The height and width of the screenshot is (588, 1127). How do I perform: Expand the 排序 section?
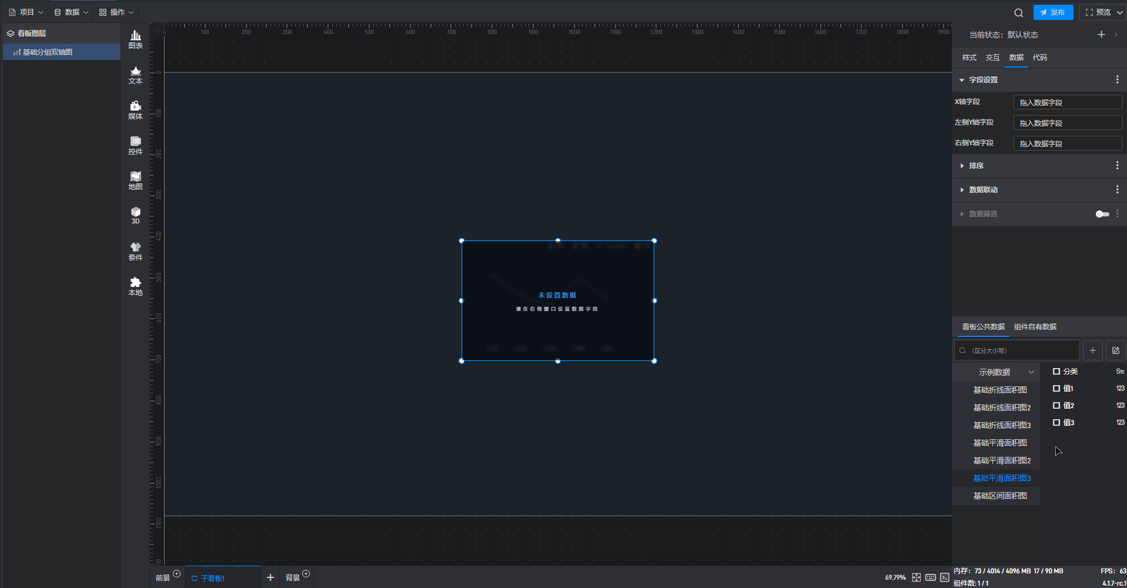pyautogui.click(x=976, y=166)
